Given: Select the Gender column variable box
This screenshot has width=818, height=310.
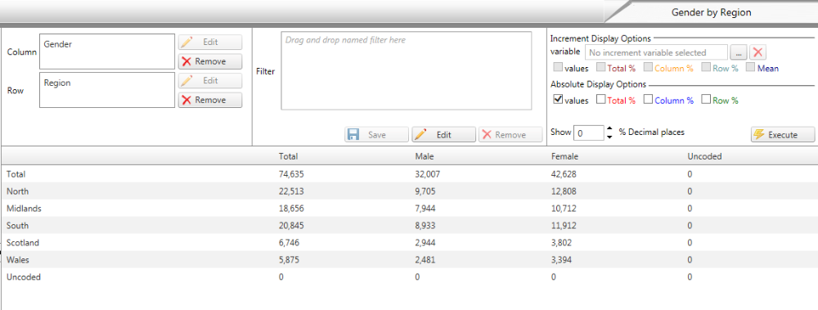Looking at the screenshot, I should click(x=107, y=52).
